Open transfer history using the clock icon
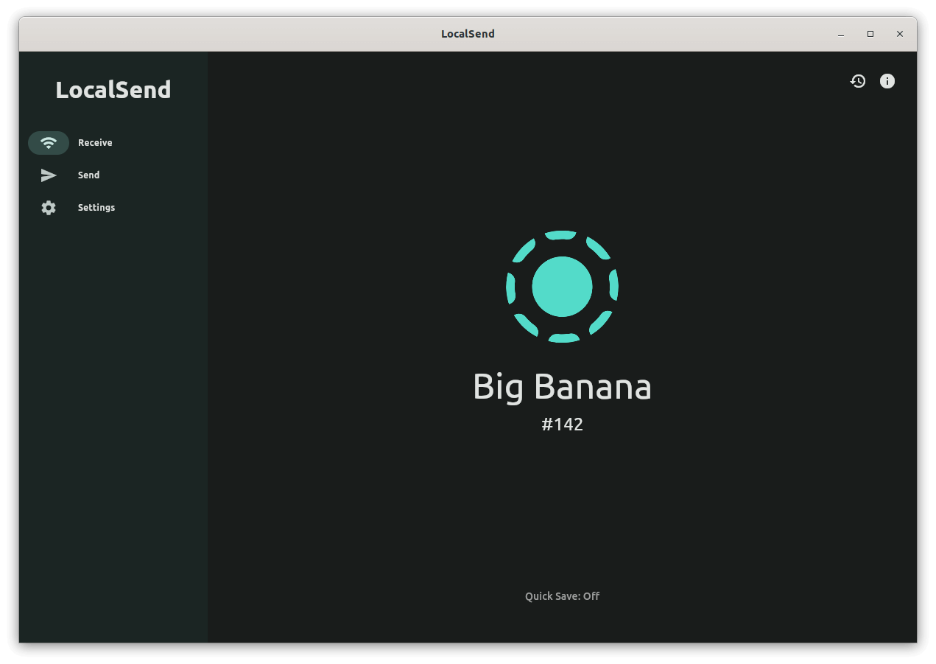Viewport: 936px width, 664px height. tap(857, 81)
